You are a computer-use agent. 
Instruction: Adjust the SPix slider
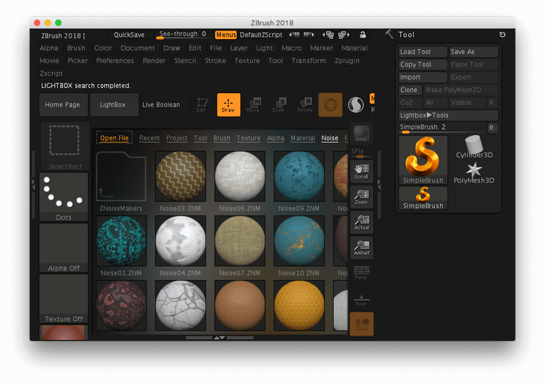(360, 152)
